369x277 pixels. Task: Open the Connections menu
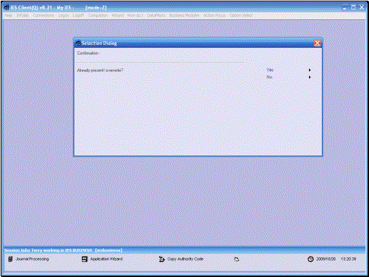[x=44, y=15]
